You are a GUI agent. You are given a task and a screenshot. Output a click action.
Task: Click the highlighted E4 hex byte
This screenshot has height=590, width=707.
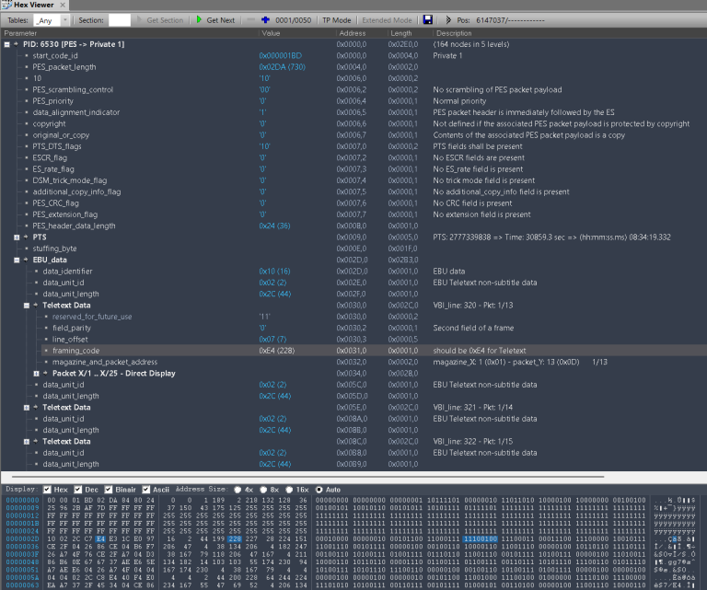coord(100,539)
